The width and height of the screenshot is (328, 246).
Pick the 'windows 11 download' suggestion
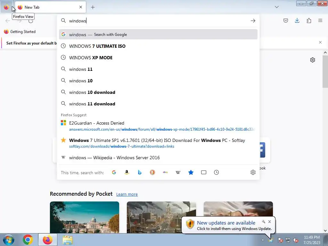click(x=158, y=104)
